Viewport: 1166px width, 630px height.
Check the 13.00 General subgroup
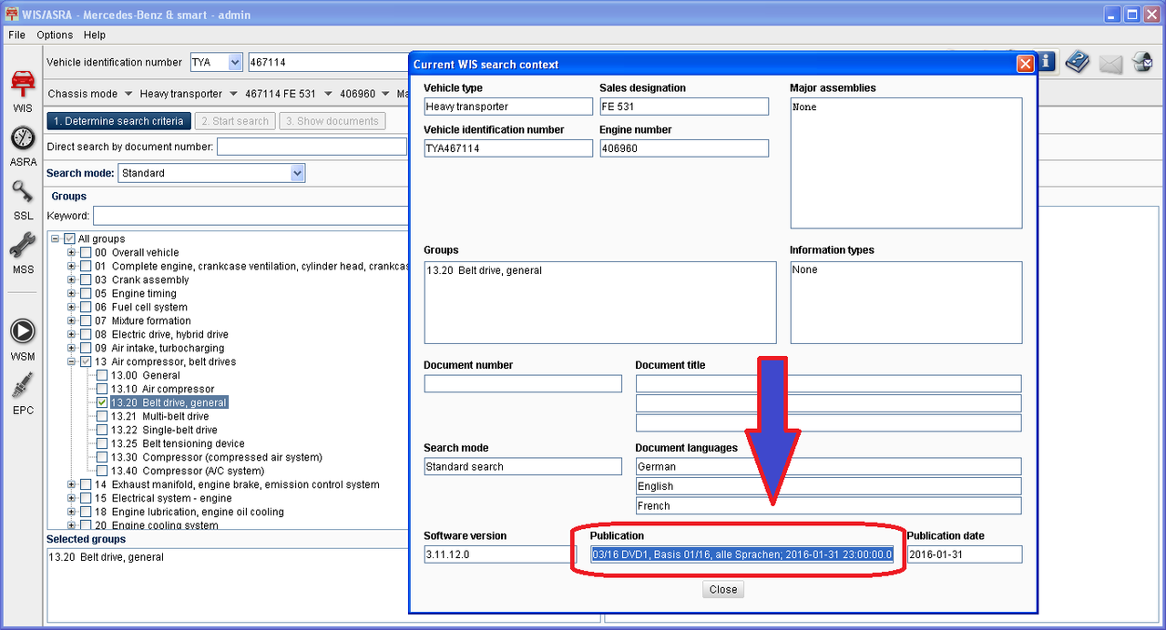pos(102,375)
